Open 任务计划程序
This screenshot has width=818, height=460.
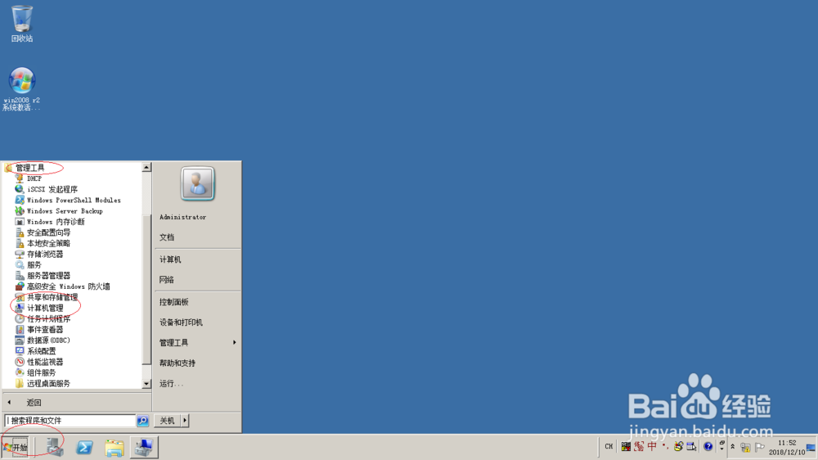43,318
